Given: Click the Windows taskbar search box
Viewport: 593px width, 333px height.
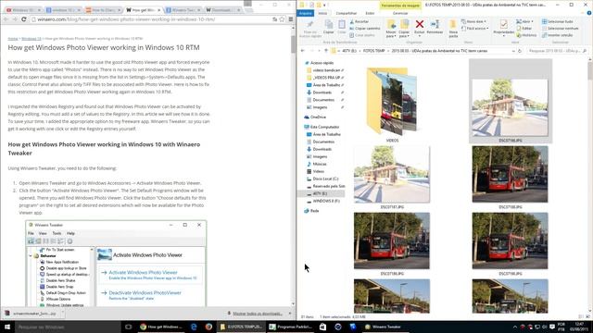Looking at the screenshot, I should coord(68,327).
